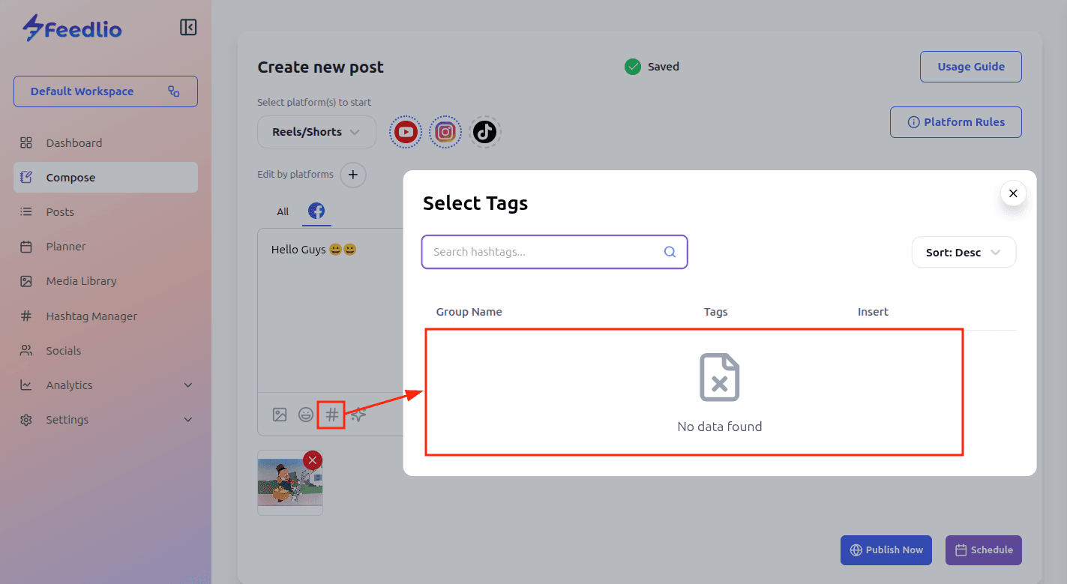Collapse the sidebar with the panel icon
This screenshot has width=1067, height=584.
pyautogui.click(x=188, y=28)
